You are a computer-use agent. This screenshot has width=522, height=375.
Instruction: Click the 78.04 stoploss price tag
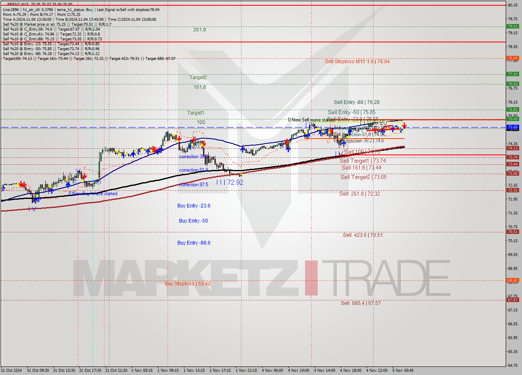click(x=513, y=58)
